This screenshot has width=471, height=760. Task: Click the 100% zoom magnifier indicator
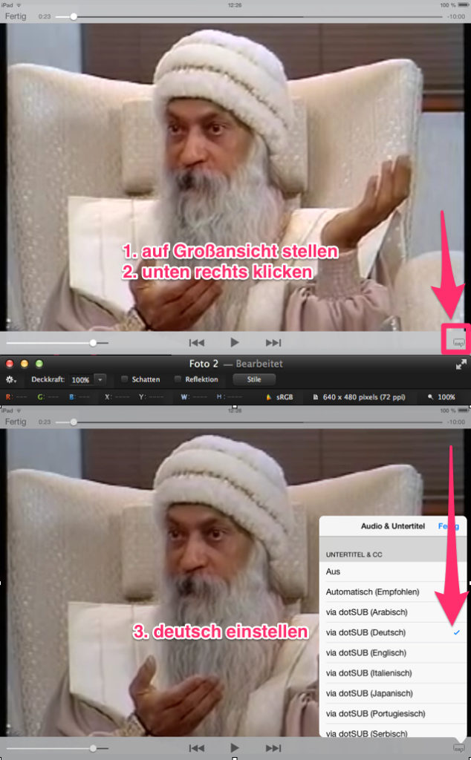441,397
